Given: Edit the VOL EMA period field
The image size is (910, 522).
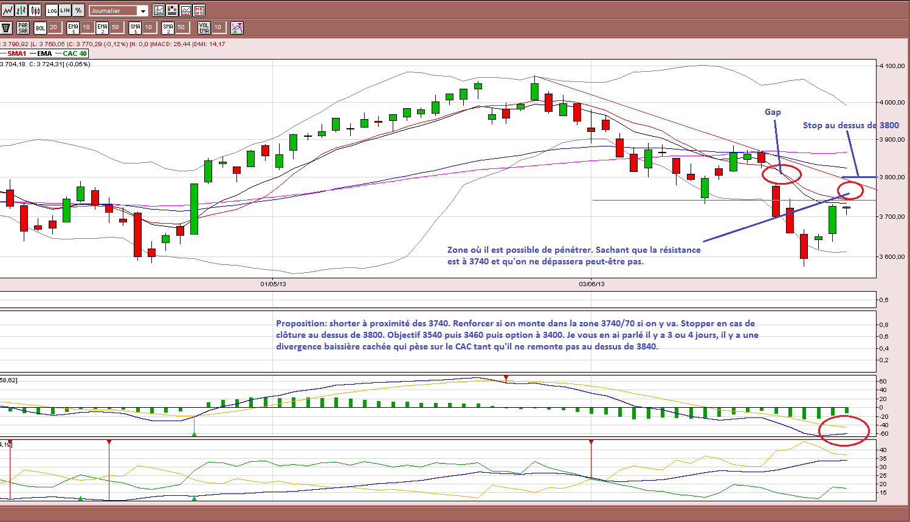Looking at the screenshot, I should click(218, 27).
